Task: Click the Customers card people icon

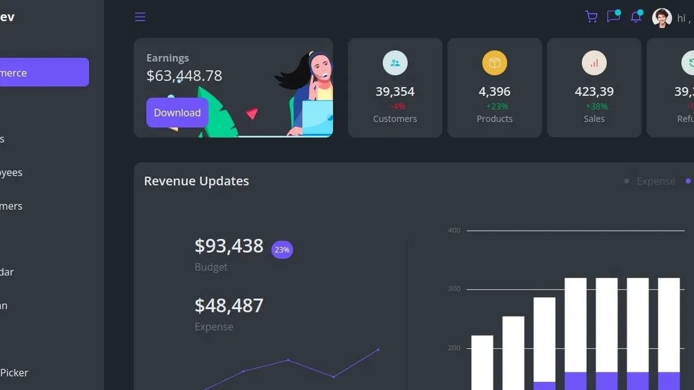Action: tap(395, 63)
